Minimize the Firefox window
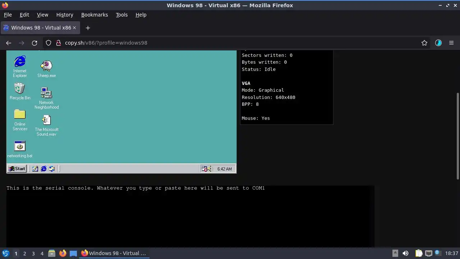Viewport: 460px width, 259px height. (x=440, y=5)
